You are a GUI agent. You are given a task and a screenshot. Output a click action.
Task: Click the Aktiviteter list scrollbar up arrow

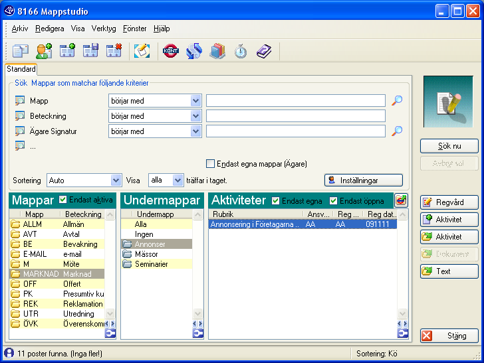pos(403,214)
